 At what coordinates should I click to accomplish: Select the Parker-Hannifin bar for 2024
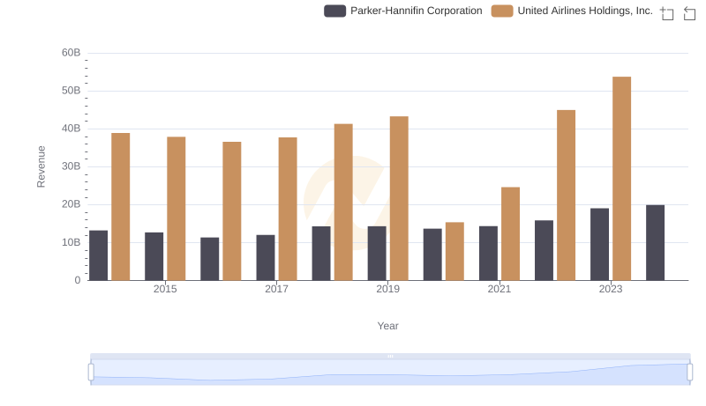[x=655, y=243]
